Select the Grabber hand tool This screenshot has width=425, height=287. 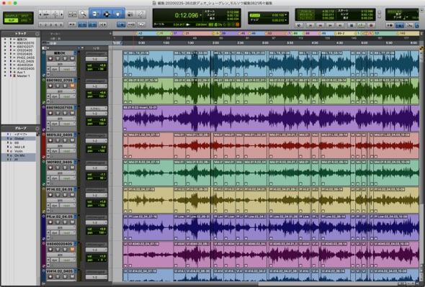[118, 14]
